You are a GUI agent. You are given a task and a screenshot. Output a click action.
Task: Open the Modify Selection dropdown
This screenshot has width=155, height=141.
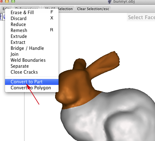click(x=59, y=9)
